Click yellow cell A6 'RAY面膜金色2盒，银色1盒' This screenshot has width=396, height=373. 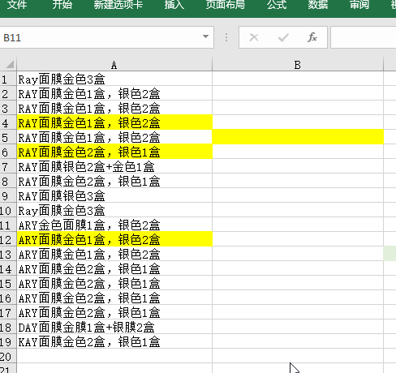[114, 152]
